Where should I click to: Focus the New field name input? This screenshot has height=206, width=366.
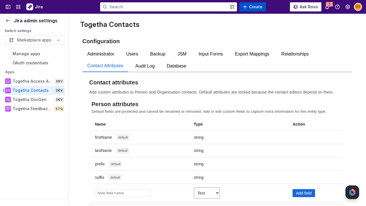[123, 193]
